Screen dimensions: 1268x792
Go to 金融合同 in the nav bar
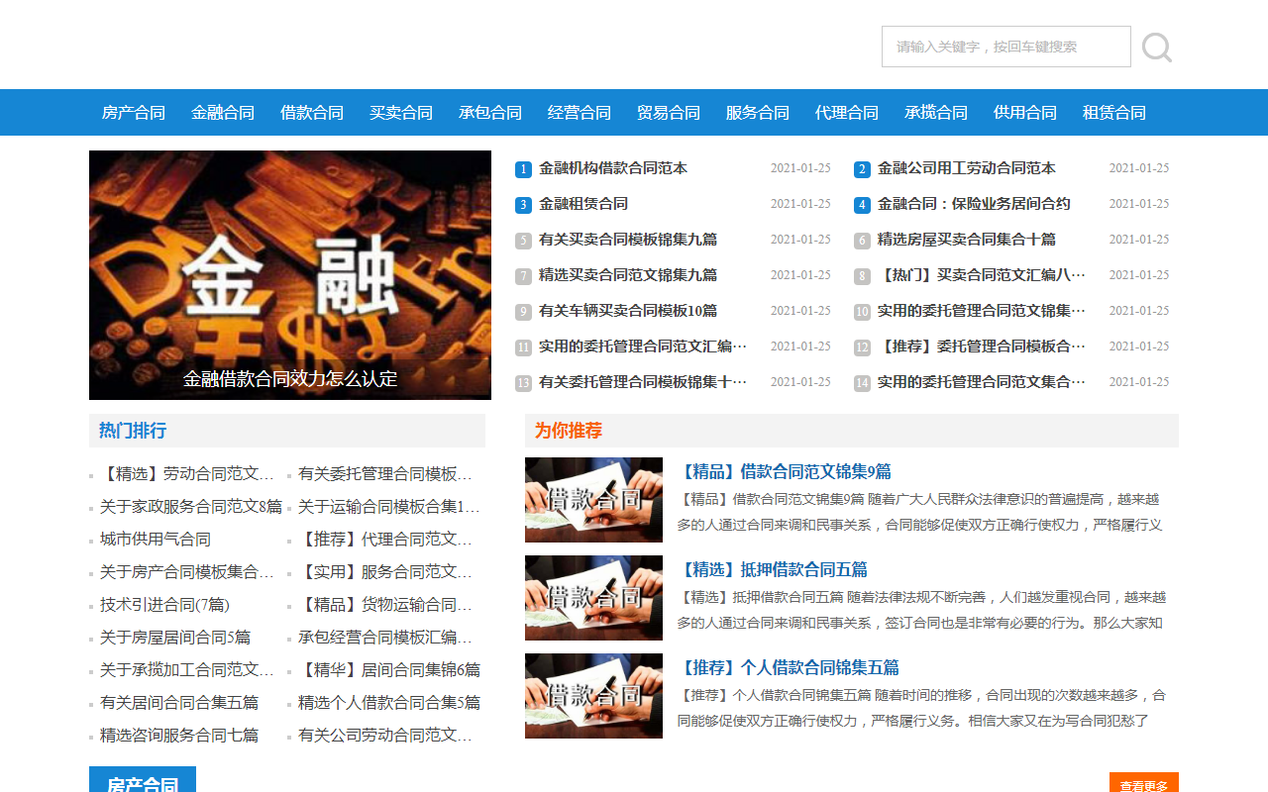coord(223,113)
